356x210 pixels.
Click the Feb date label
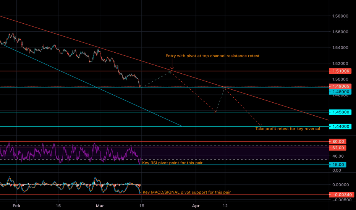coord(16,206)
